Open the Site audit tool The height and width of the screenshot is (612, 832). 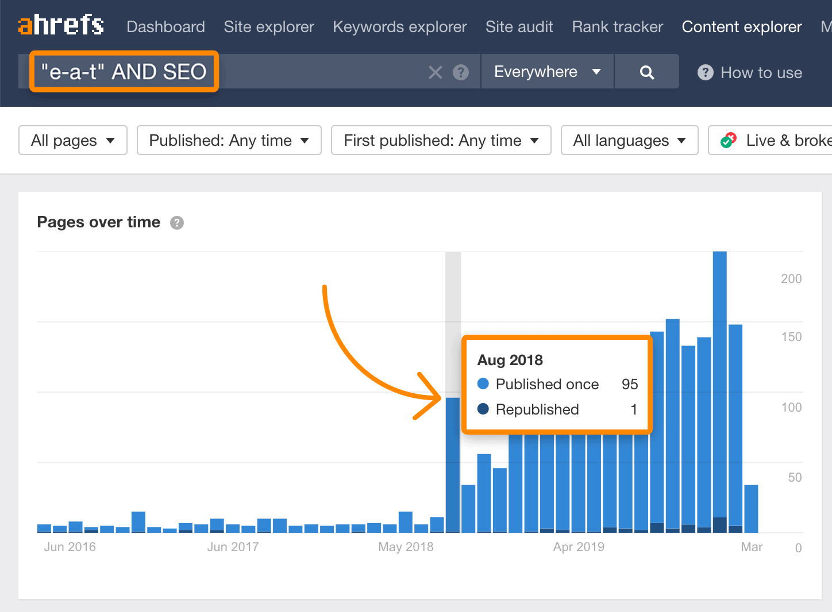click(x=519, y=27)
